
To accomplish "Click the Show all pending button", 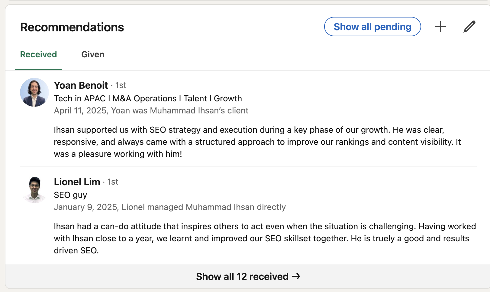I will pyautogui.click(x=372, y=27).
